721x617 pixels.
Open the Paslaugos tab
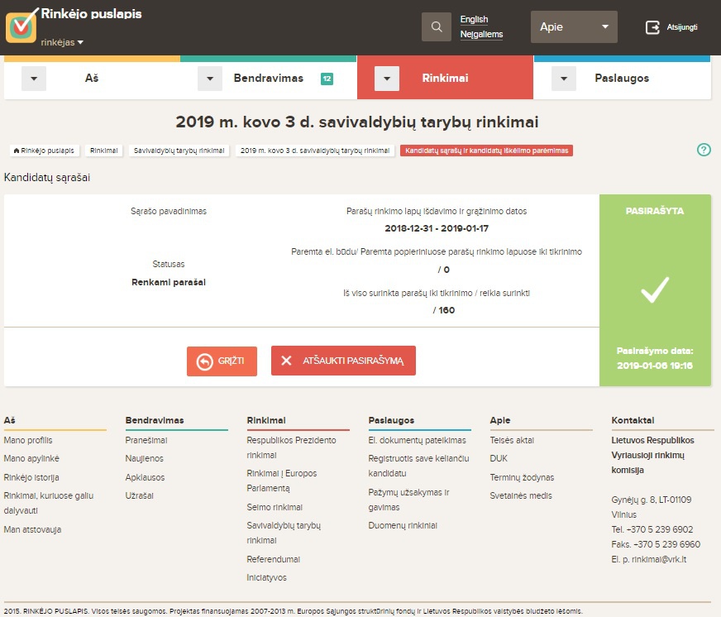622,79
